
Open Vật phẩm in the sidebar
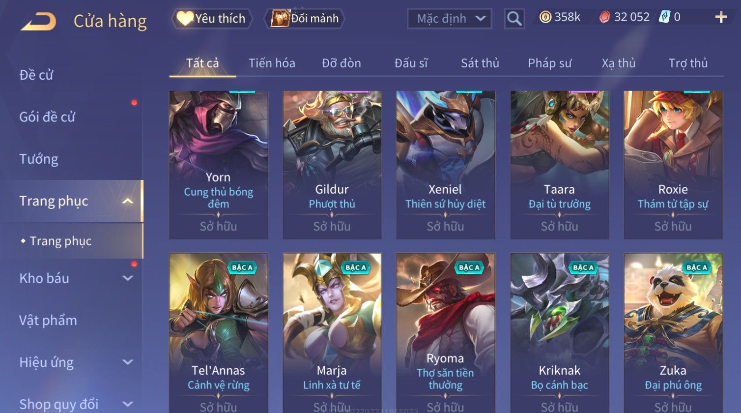(48, 321)
